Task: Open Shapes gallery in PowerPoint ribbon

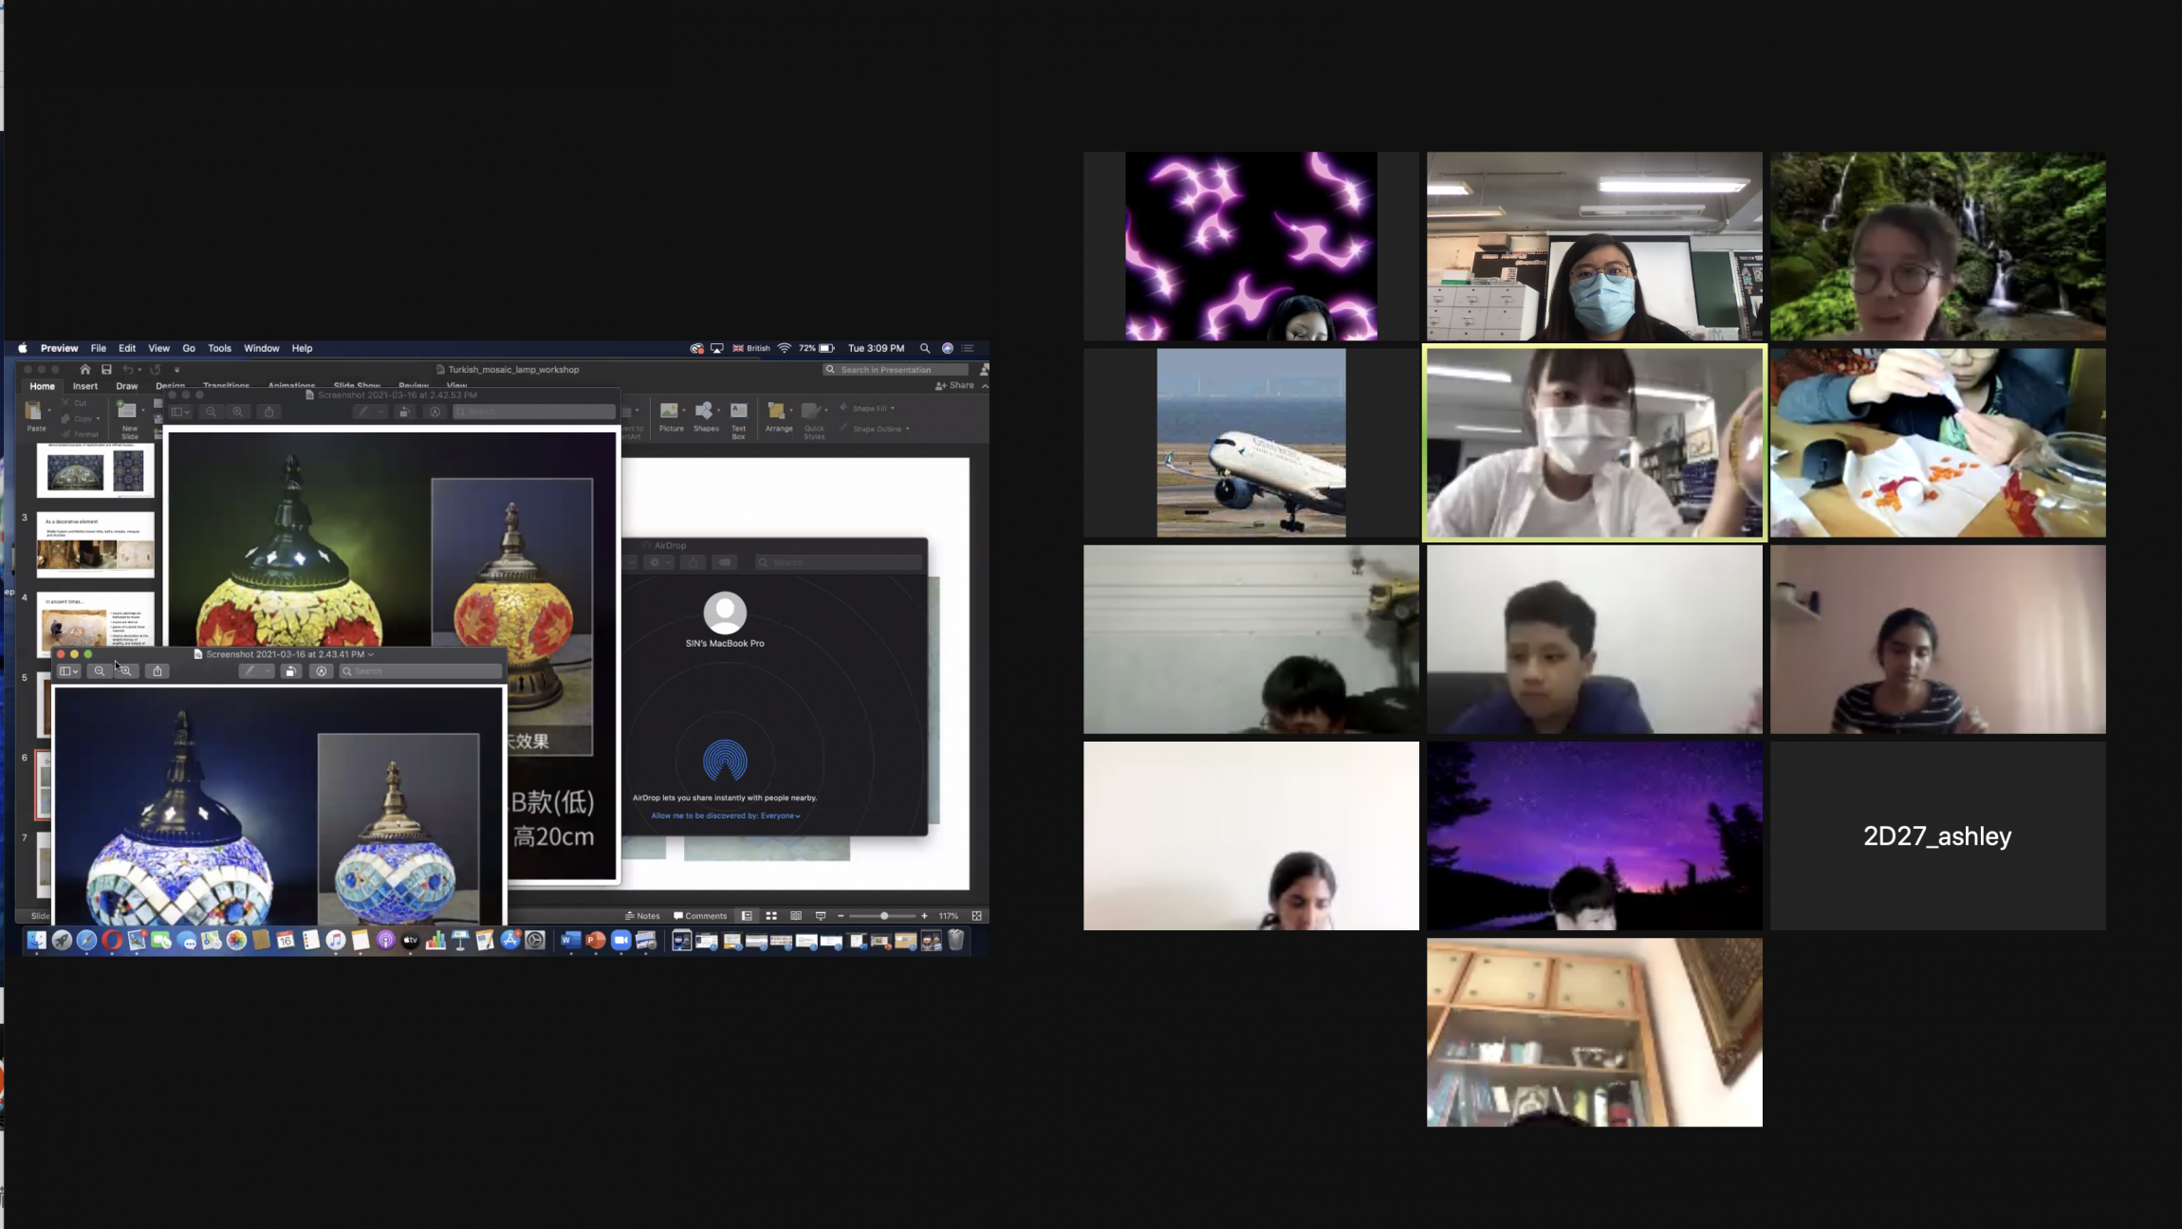Action: pyautogui.click(x=706, y=416)
